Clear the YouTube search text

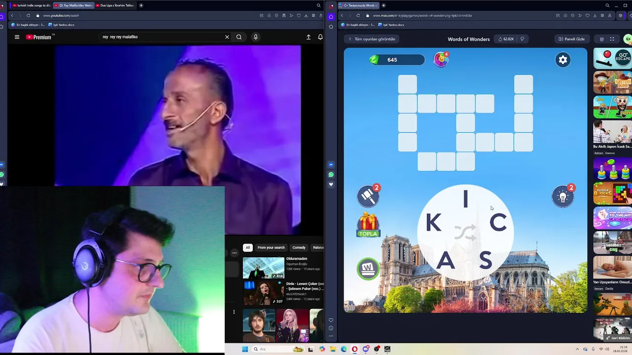(x=227, y=37)
